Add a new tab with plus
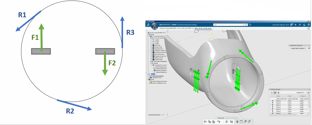312x125 pixels. pos(214,29)
